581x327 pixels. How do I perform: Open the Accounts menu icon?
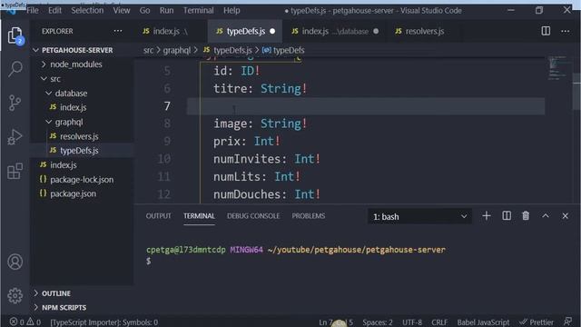click(15, 262)
